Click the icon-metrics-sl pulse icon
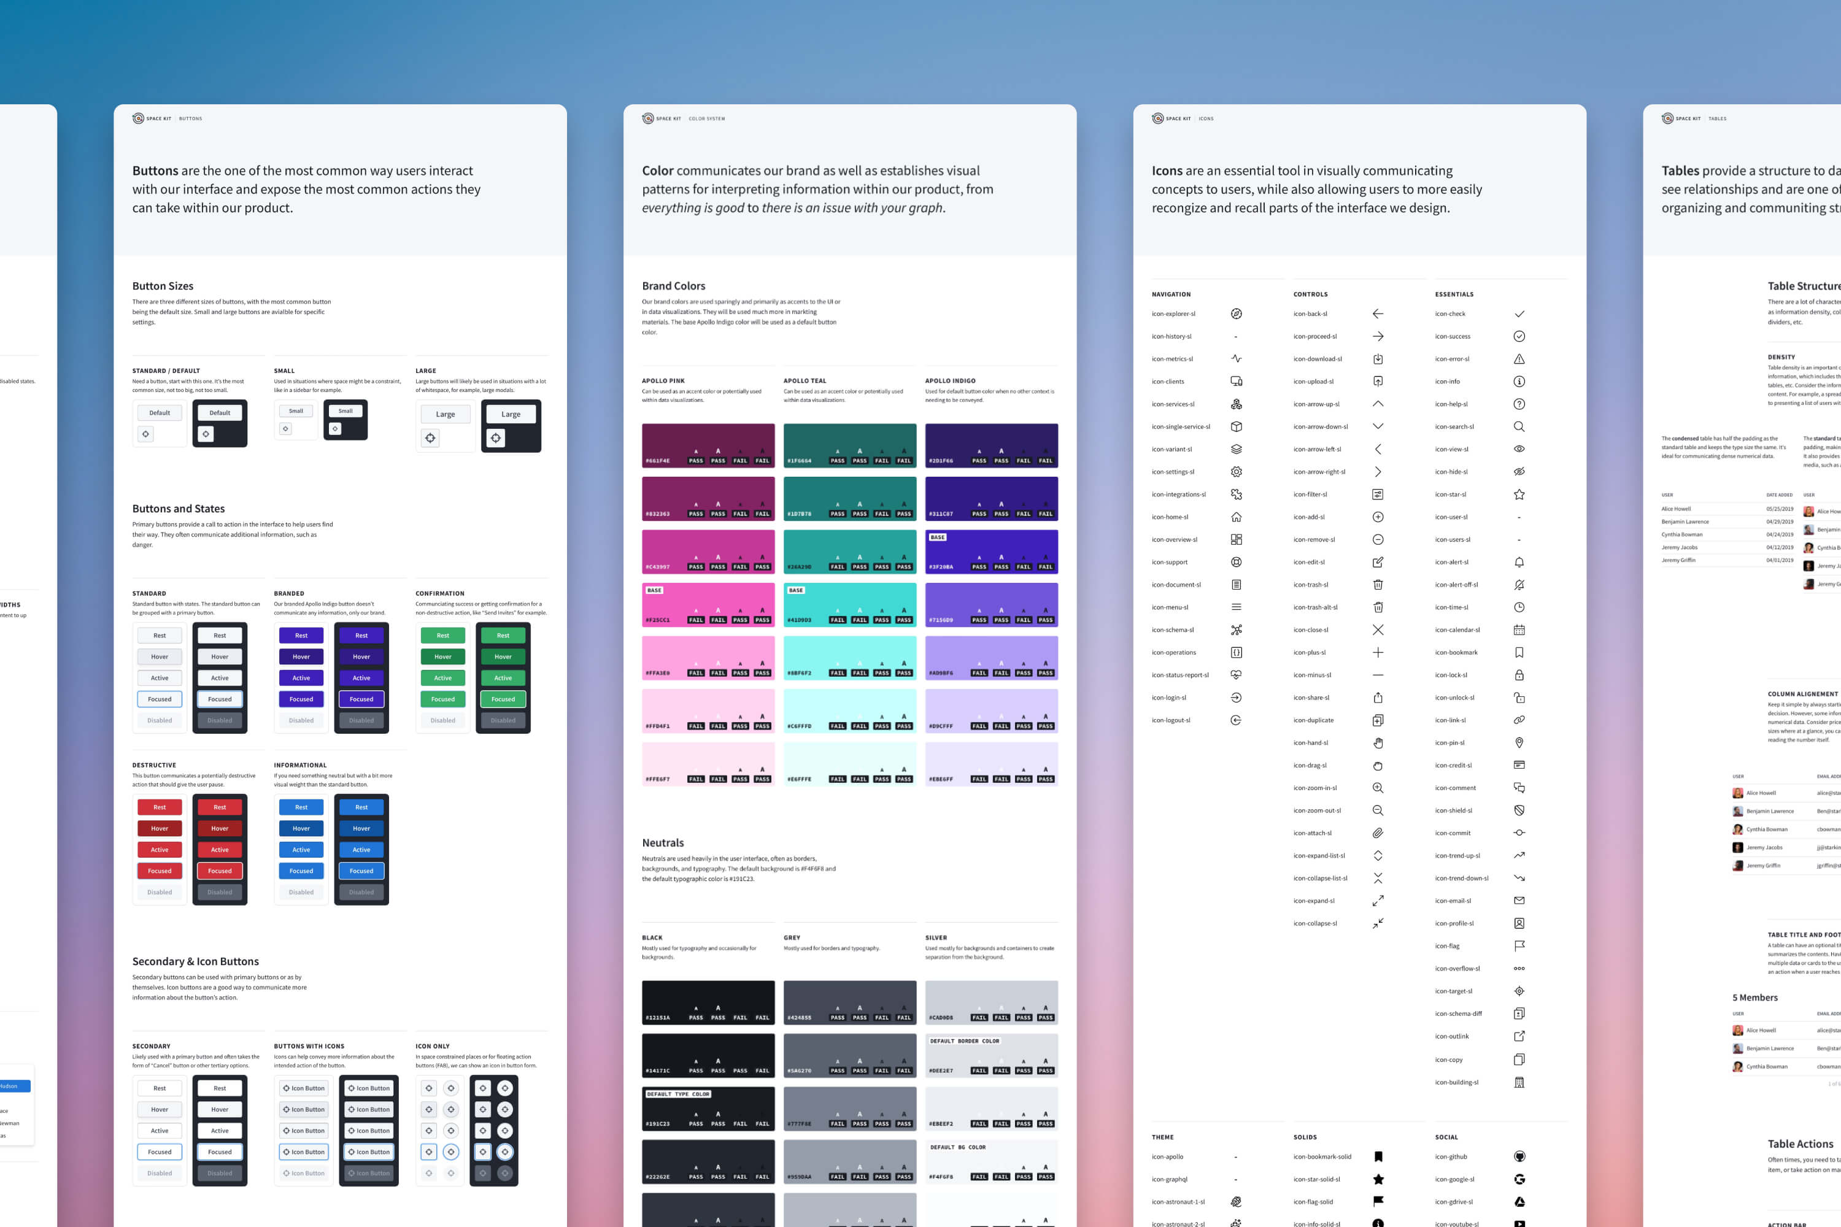1841x1227 pixels. tap(1236, 359)
